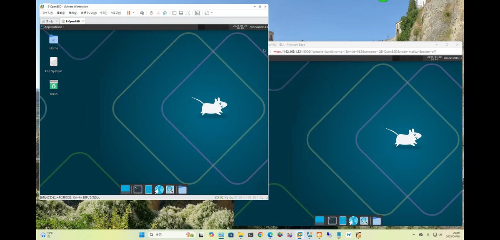The image size is (500, 240).
Task: Open File Manager in VMware guest dock
Action: (148, 189)
